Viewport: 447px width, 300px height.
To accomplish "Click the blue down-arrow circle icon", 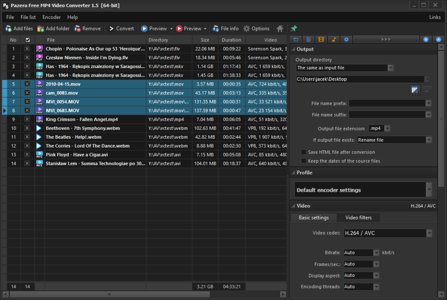I will pos(426,40).
